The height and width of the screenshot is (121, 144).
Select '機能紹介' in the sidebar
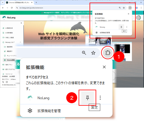(8, 51)
